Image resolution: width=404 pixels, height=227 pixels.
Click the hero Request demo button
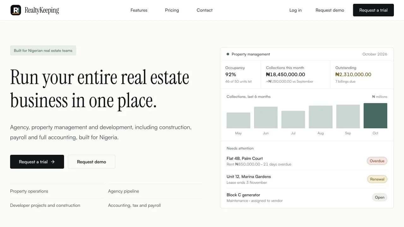click(x=92, y=162)
